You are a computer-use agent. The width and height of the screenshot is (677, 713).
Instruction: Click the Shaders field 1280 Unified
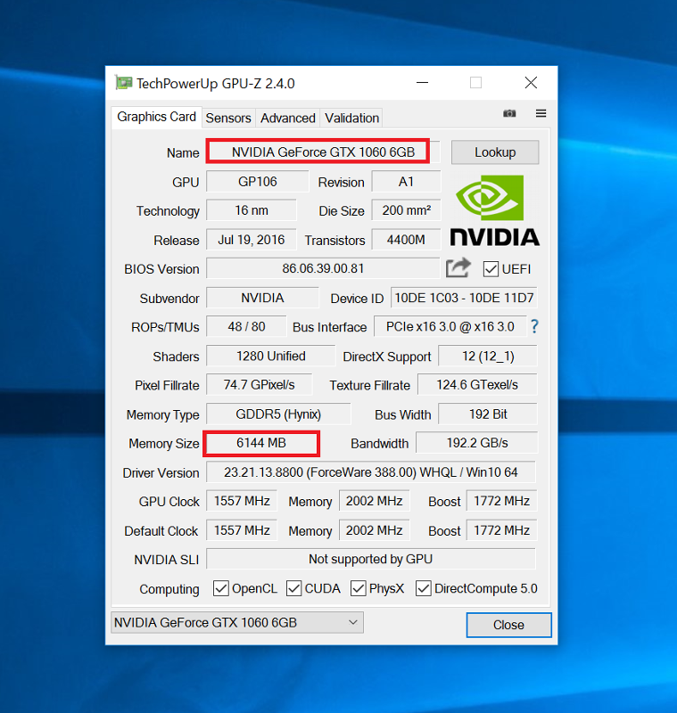tap(270, 356)
